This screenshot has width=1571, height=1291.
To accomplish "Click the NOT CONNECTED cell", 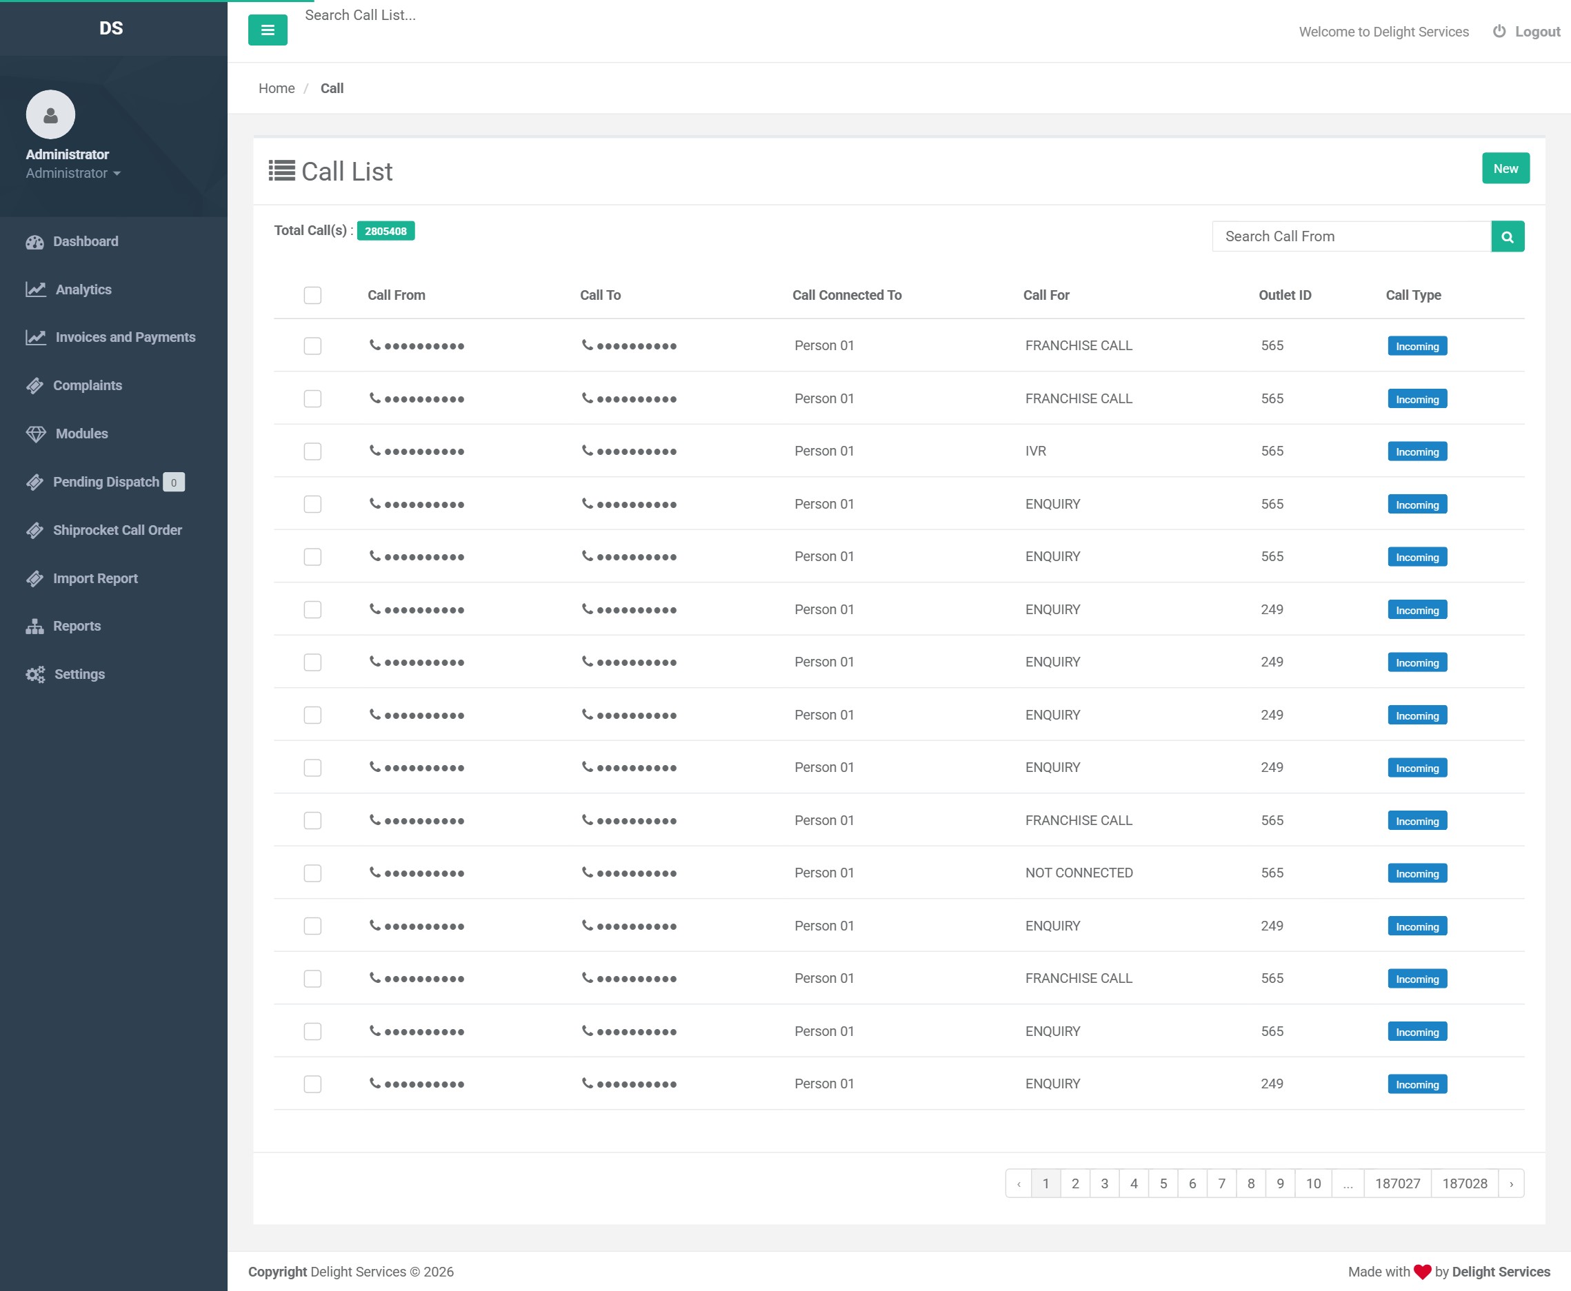I will pos(1079,873).
